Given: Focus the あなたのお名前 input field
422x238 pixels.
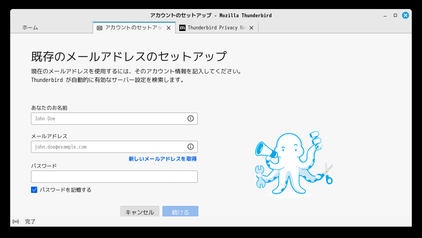Looking at the screenshot, I should (x=114, y=118).
